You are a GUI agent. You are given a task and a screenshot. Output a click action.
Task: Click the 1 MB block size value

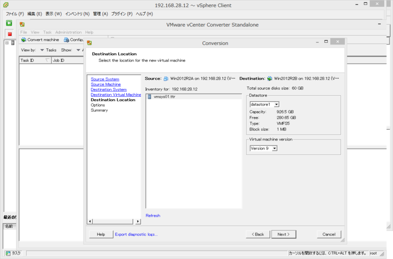281,129
